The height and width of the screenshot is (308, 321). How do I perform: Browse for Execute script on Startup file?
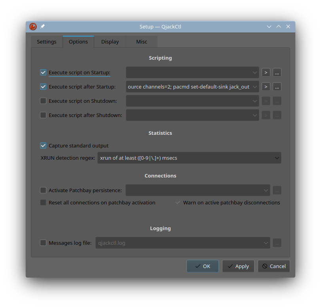pyautogui.click(x=277, y=72)
